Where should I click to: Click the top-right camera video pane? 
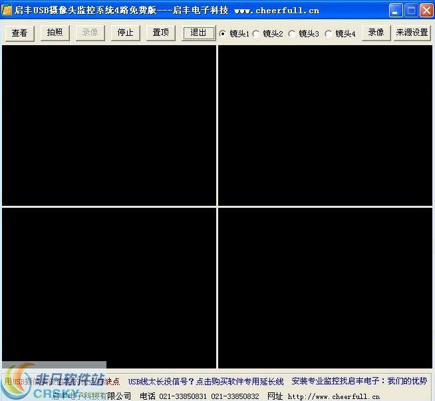tap(325, 125)
